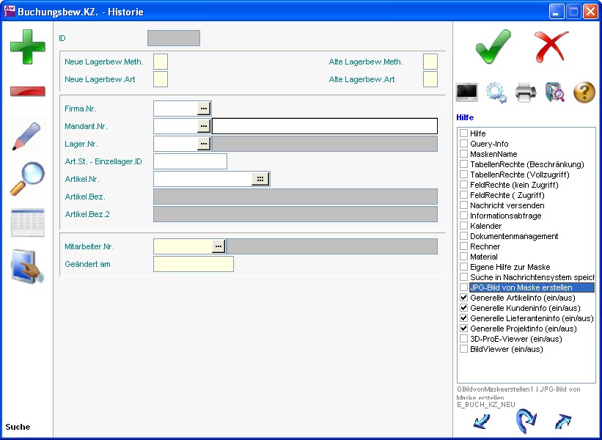The image size is (602, 440).
Task: Click the printer icon
Action: point(526,92)
